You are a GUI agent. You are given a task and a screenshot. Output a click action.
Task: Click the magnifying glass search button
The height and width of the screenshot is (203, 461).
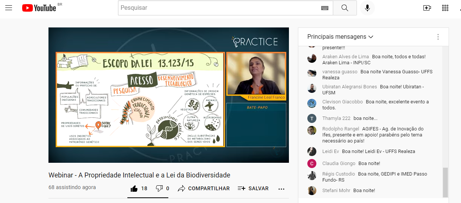345,8
